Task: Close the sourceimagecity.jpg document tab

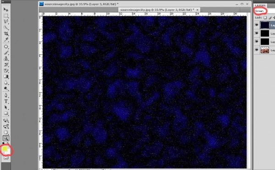Action: [x=197, y=10]
